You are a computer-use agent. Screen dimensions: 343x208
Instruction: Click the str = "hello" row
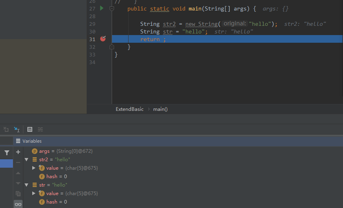(183, 185)
